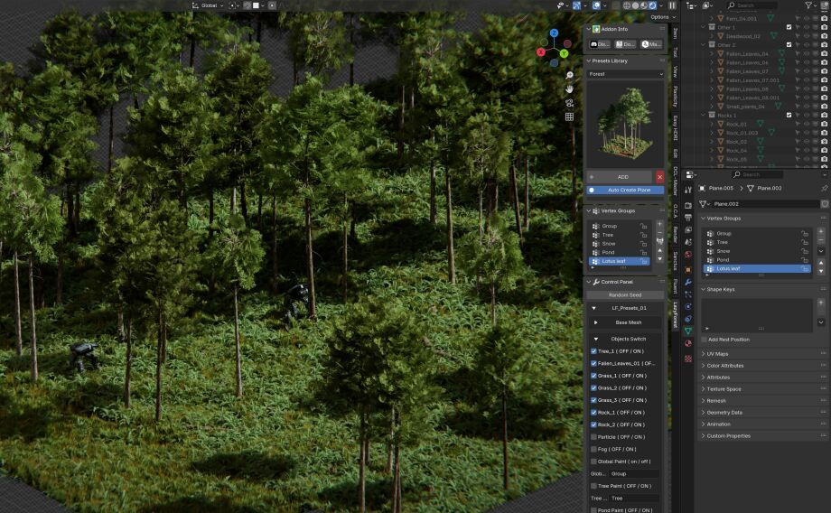Click the viewport zoom magnifier icon
The height and width of the screenshot is (513, 831).
[x=570, y=75]
